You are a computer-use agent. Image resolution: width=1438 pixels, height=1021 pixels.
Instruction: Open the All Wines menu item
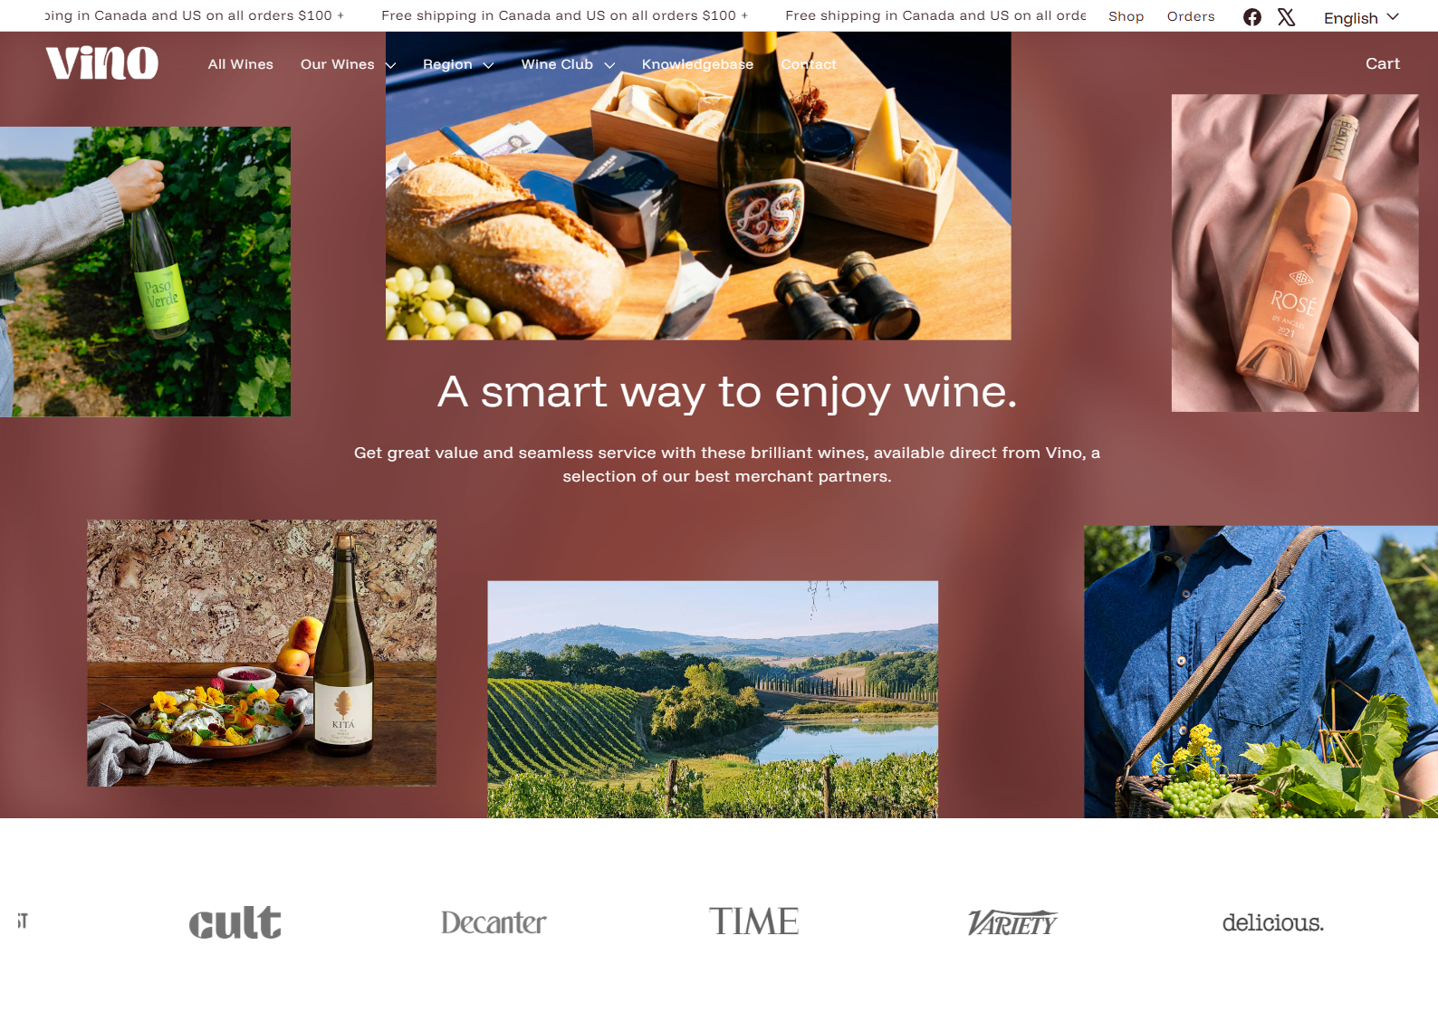coord(240,64)
